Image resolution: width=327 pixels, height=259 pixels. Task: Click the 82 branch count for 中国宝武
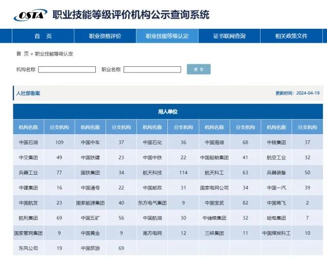(x=245, y=202)
